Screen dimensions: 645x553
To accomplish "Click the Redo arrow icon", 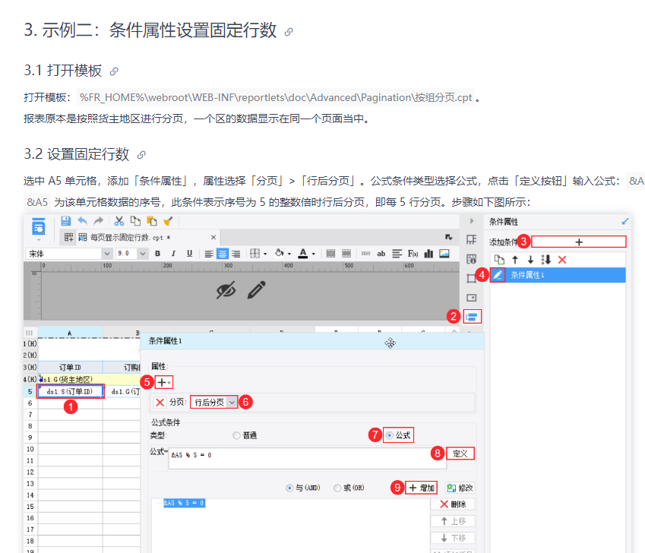I will point(98,221).
